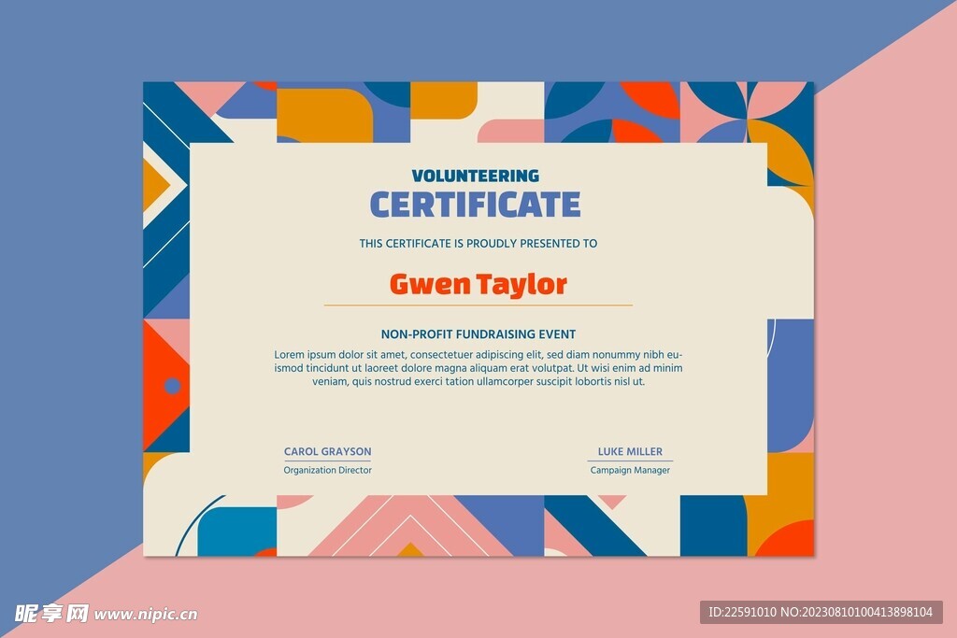Click the Organization Director title
Screen dimensions: 957x638
point(327,471)
